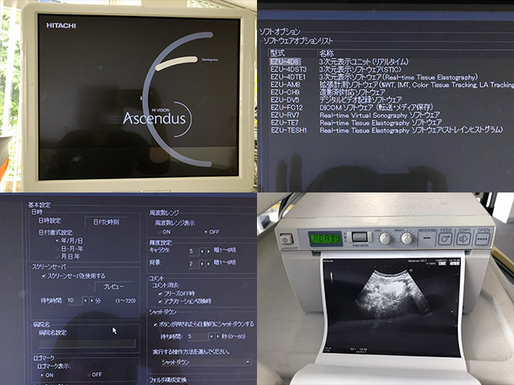Increase screensaver wait time in minutes
514x385 pixels.
tap(92, 300)
